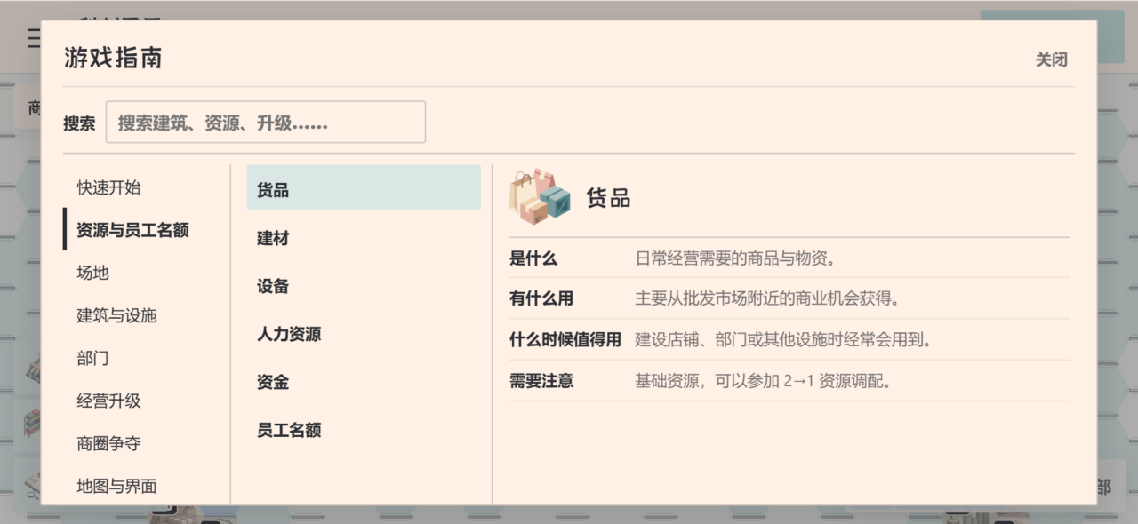This screenshot has width=1138, height=524.
Task: Close the 游戏指南 dialog via 关闭
Action: tap(1051, 60)
